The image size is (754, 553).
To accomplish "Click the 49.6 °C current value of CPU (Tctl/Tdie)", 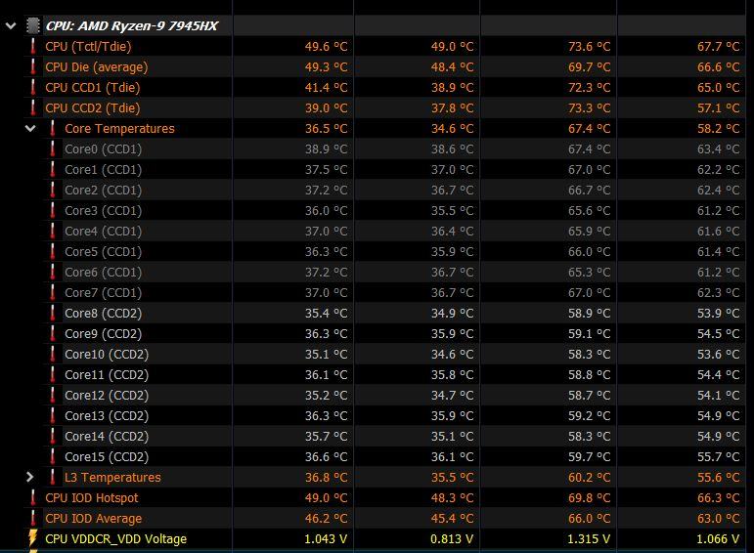I will click(x=326, y=47).
